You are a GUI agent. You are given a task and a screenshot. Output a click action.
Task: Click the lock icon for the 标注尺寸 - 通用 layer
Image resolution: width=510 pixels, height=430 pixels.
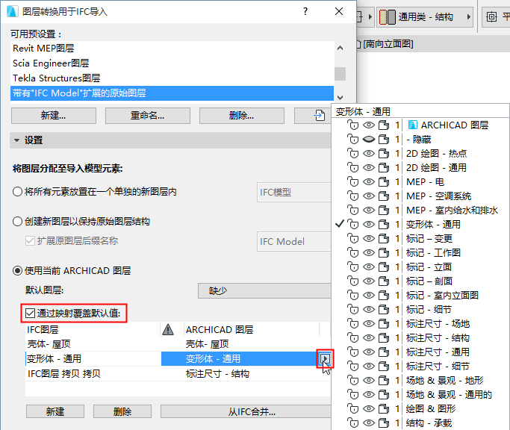(x=352, y=352)
